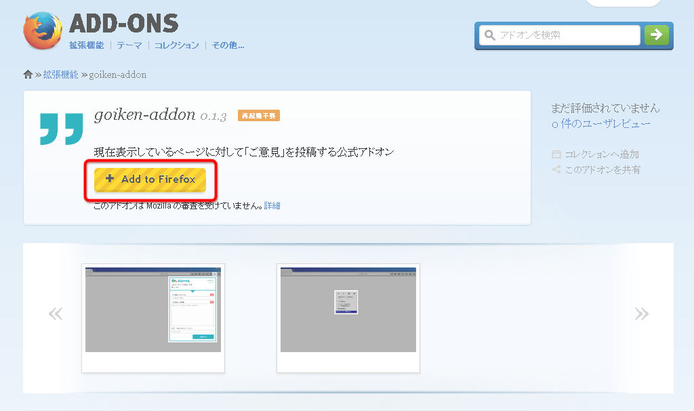Viewport: 694px width, 411px height.
Task: Click the previous screenshots arrow «
Action: click(56, 313)
